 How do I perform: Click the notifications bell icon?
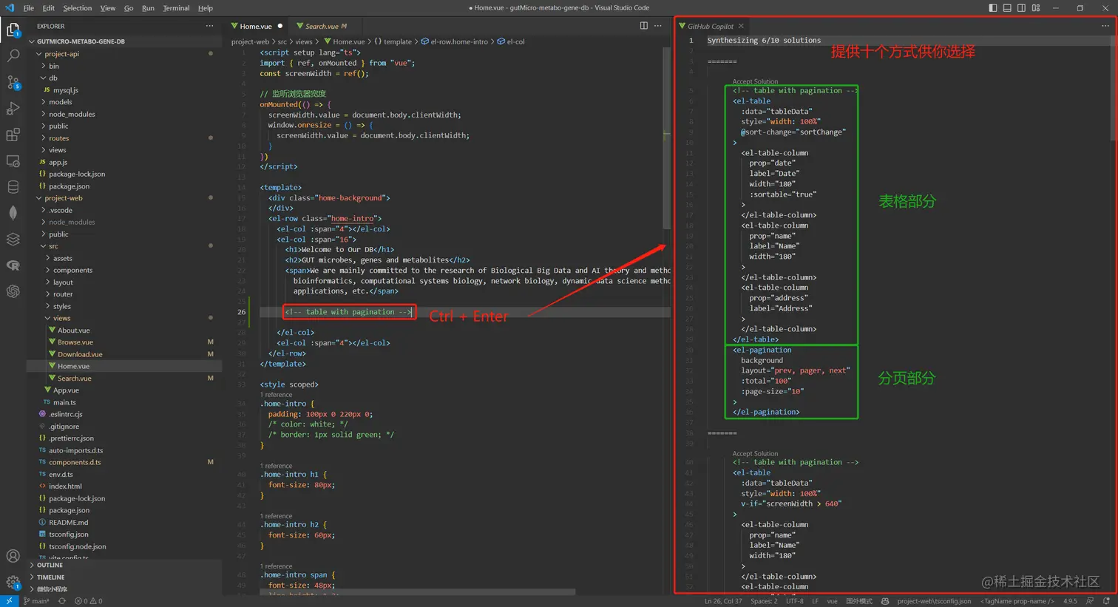tap(1107, 601)
